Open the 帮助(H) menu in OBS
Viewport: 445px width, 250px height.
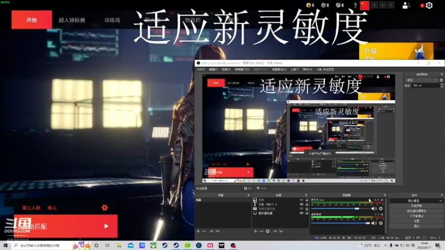tap(308, 69)
